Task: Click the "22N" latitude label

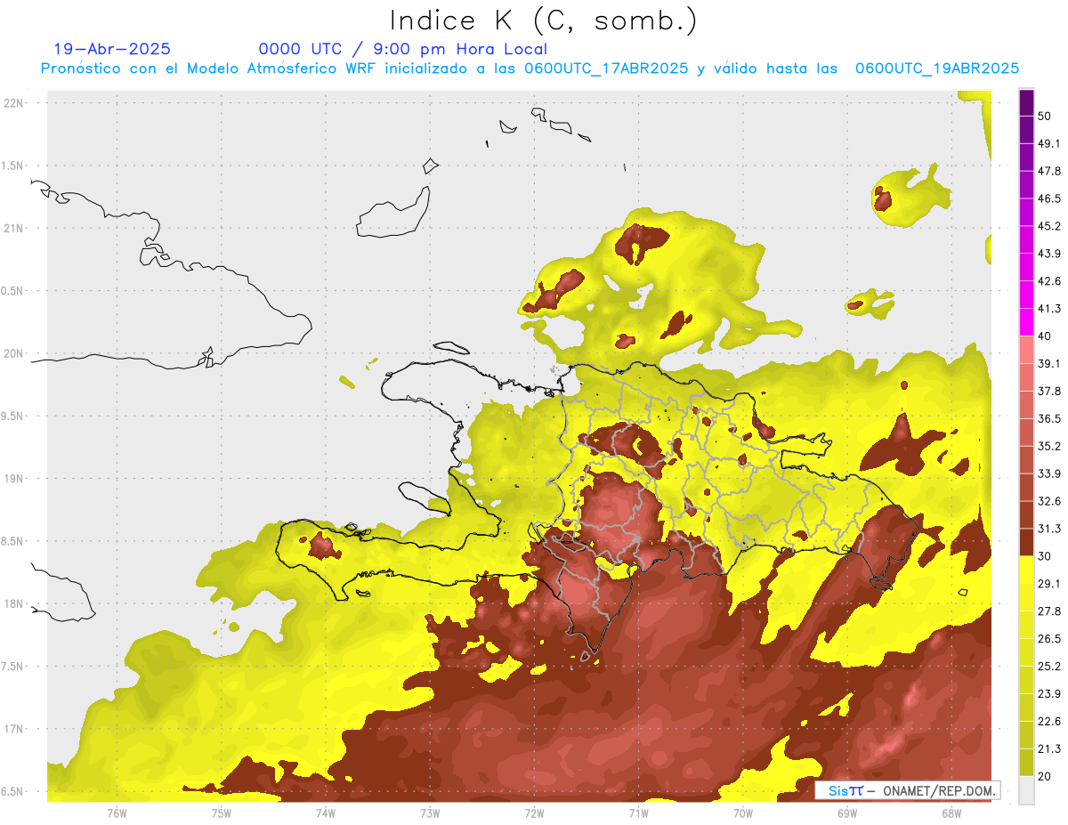Action: pyautogui.click(x=13, y=103)
